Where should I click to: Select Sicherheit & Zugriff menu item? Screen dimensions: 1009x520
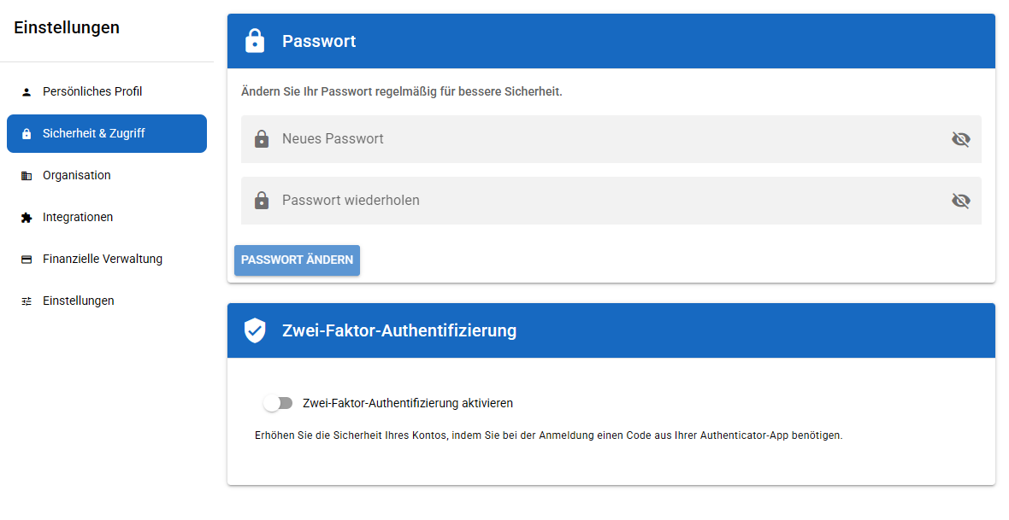pos(107,134)
